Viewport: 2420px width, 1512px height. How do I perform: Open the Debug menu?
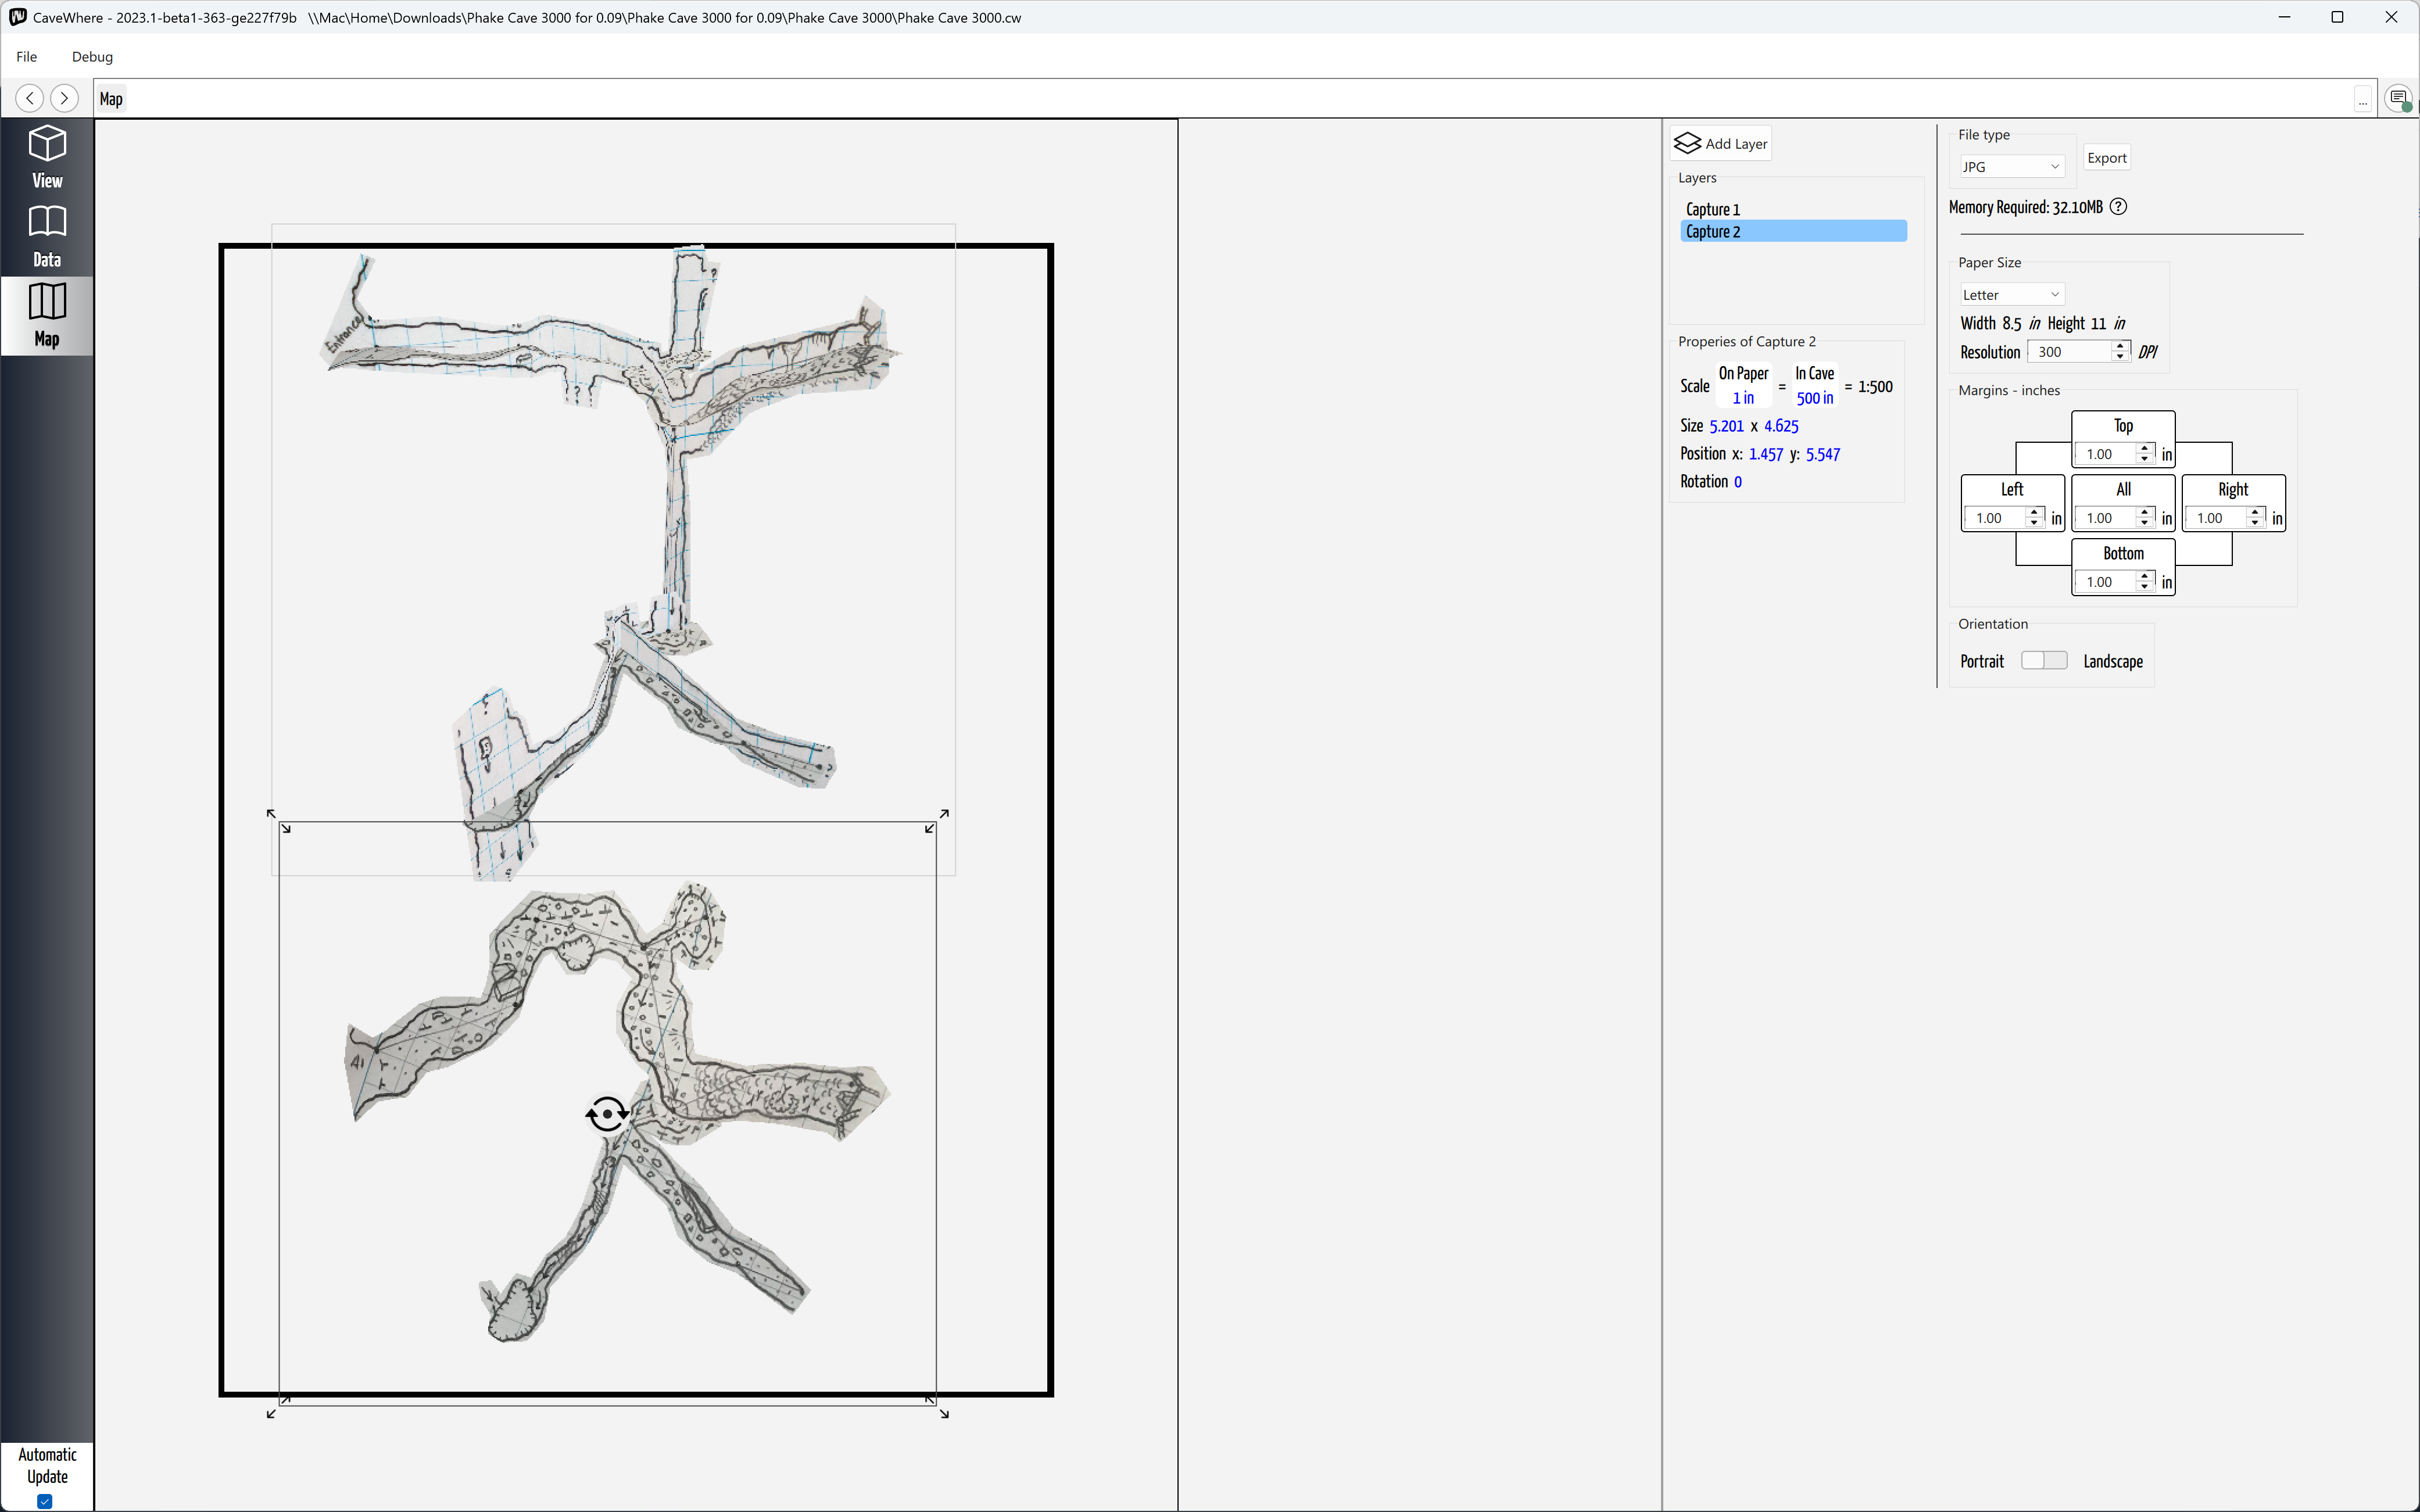pos(92,57)
